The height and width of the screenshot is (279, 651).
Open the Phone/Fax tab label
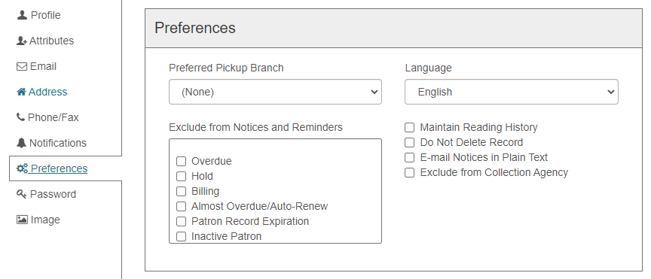(53, 117)
